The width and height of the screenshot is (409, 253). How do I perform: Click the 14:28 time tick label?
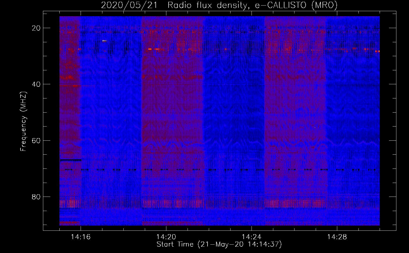click(x=337, y=237)
